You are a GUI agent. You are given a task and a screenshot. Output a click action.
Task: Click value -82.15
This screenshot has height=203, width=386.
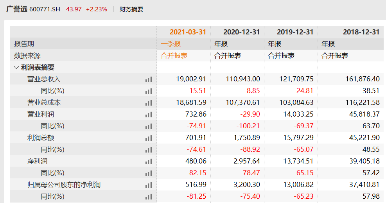tap(196, 173)
